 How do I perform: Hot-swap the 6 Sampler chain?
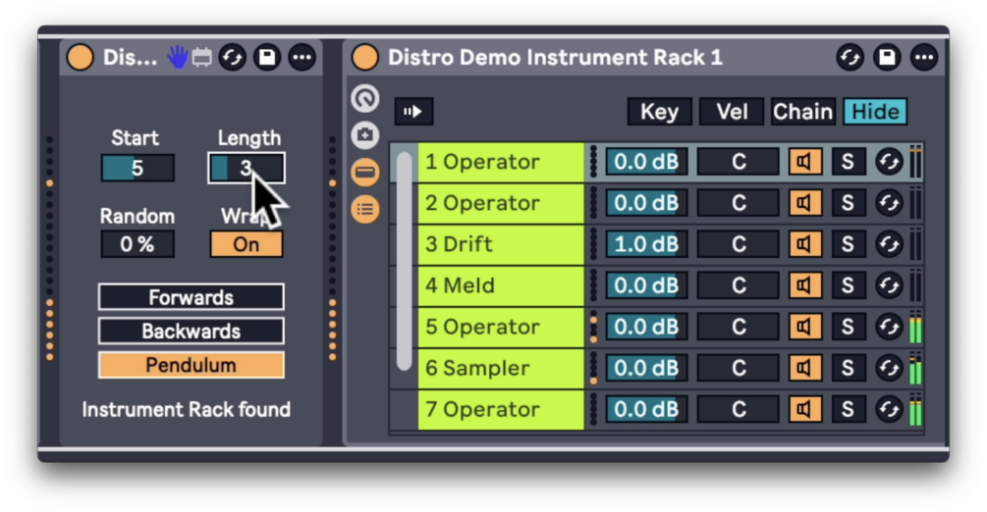coord(889,368)
